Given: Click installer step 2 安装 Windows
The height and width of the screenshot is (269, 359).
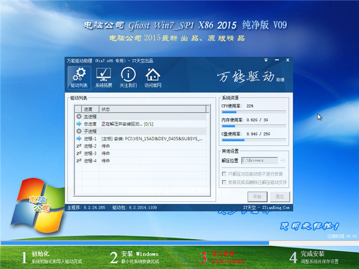Looking at the screenshot, I should tap(135, 257).
